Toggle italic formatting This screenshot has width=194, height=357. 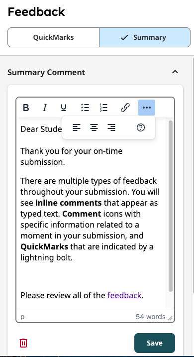coord(45,108)
